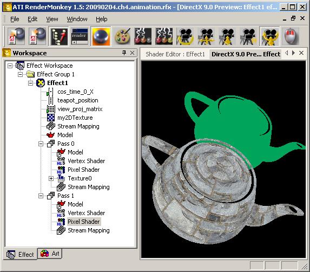The image size is (310, 272).
Task: Switch to the Art tab
Action: click(x=50, y=254)
